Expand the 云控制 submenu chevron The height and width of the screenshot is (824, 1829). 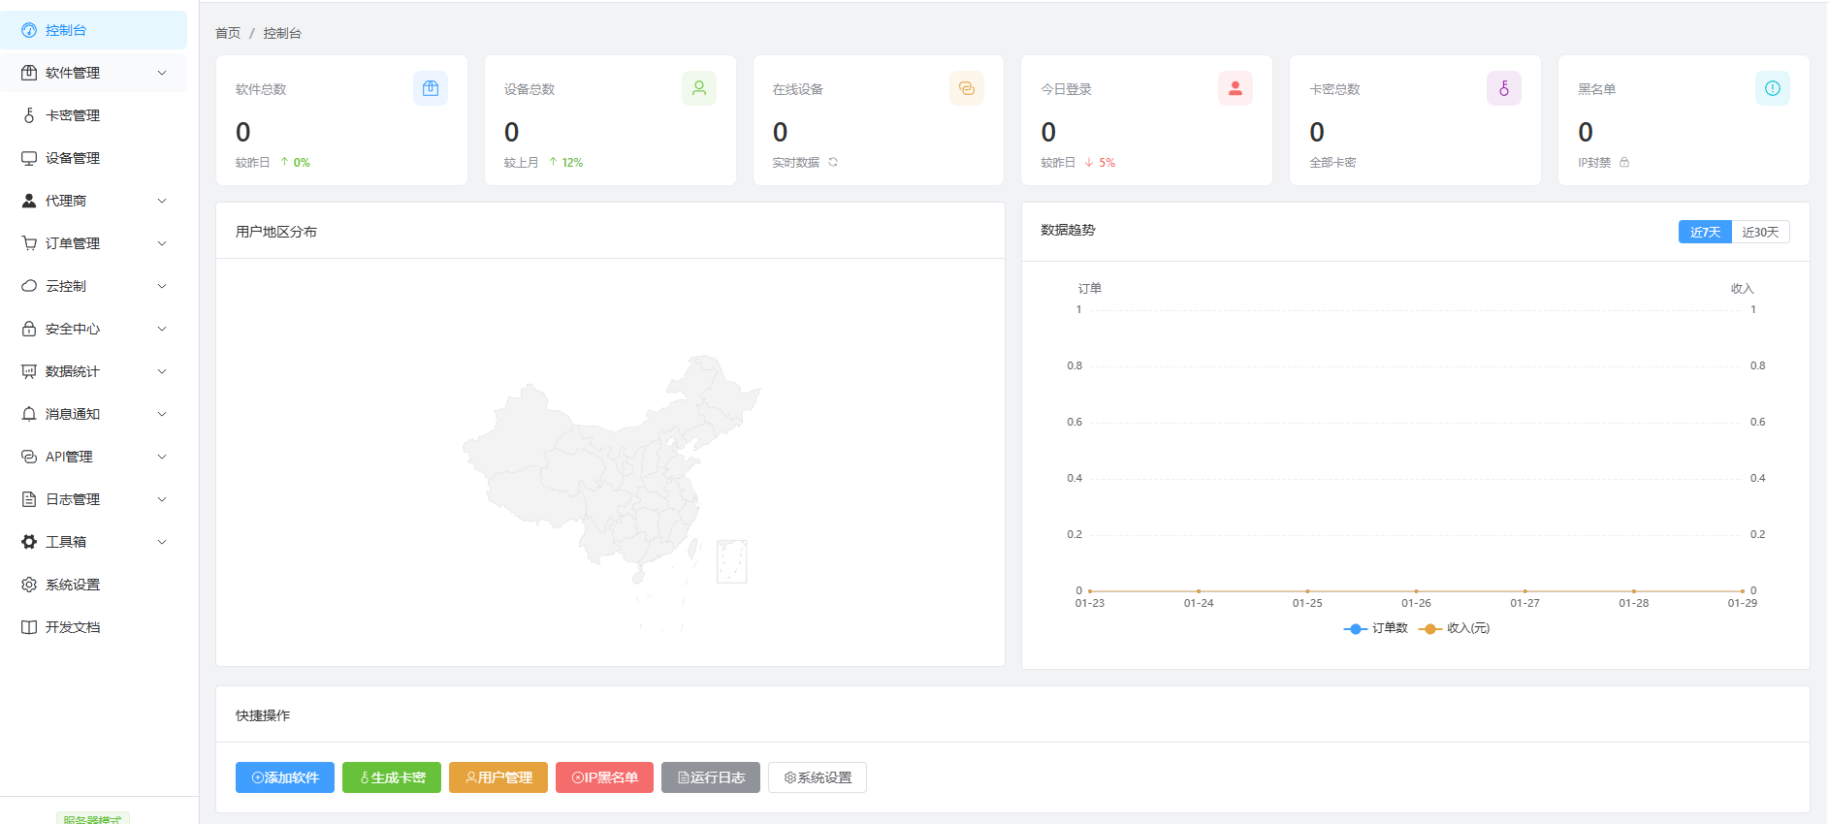tap(162, 286)
